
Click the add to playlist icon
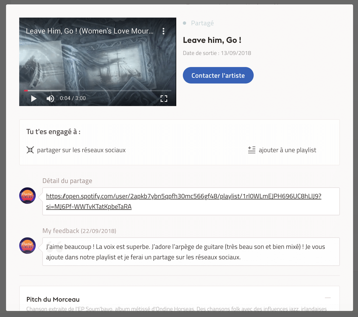click(252, 150)
